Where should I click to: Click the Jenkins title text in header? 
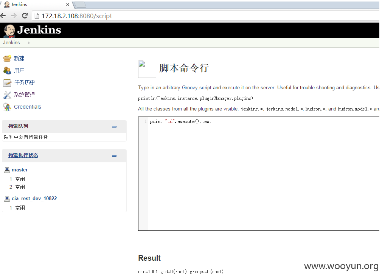(x=39, y=30)
